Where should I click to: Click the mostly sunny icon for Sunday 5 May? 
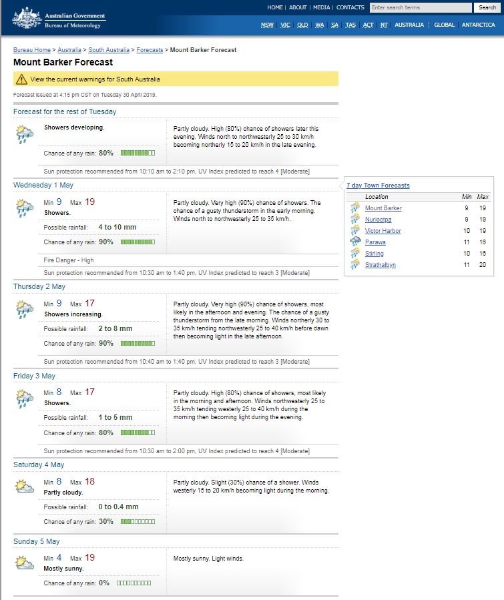25,563
